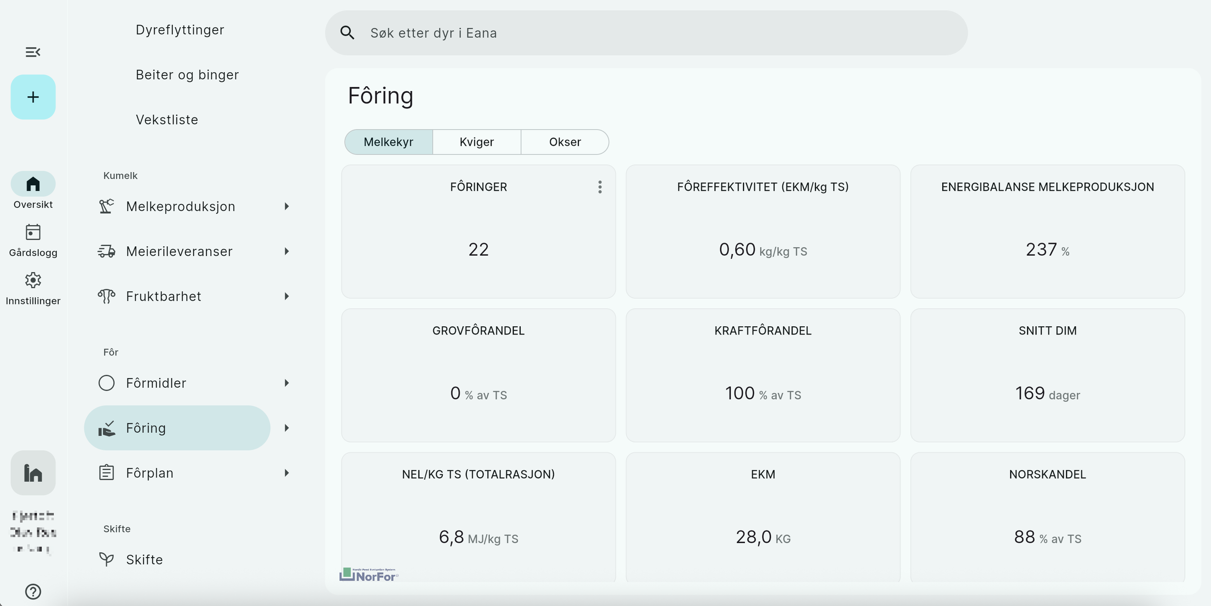The height and width of the screenshot is (606, 1211).
Task: Collapse the sidebar menu icon
Action: 33,52
